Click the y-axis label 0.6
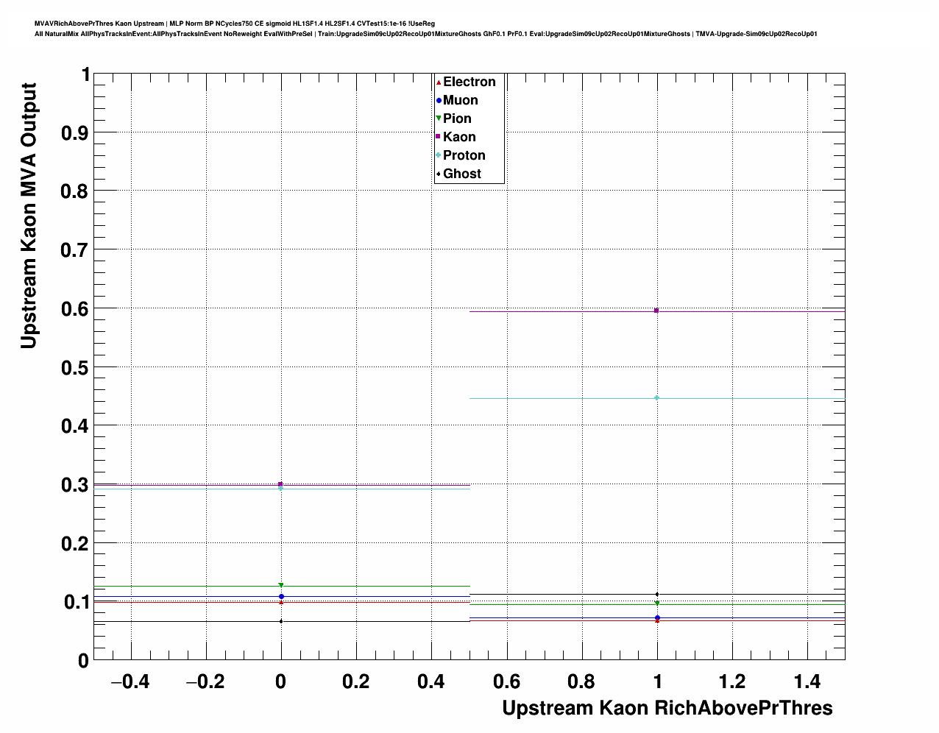This screenshot has width=939, height=733. pyautogui.click(x=75, y=309)
